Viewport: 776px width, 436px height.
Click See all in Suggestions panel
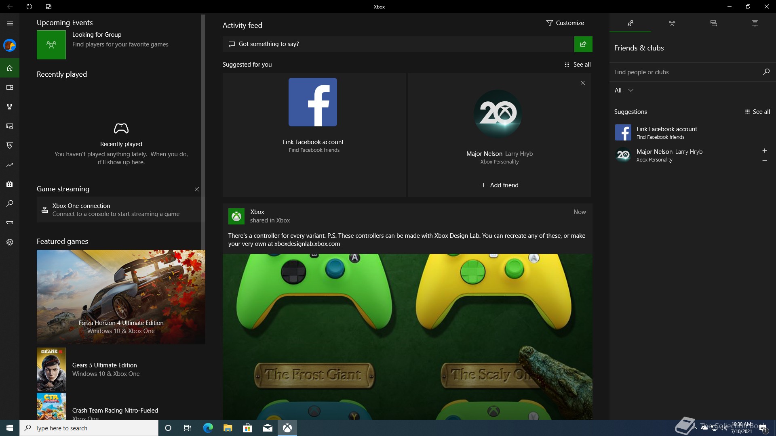(x=757, y=112)
